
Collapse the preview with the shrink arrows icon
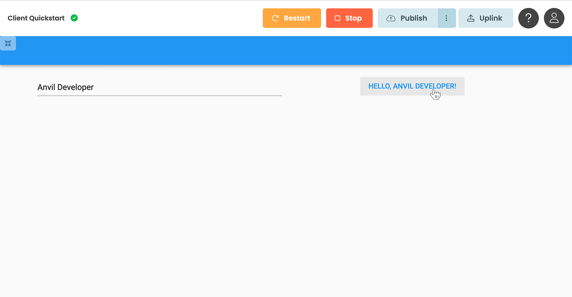(8, 43)
